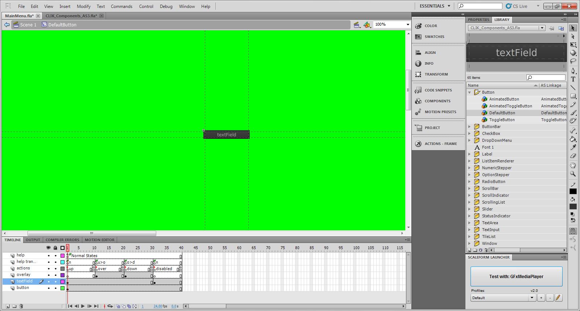
Task: Choose the Deco tool
Action: 573,121
